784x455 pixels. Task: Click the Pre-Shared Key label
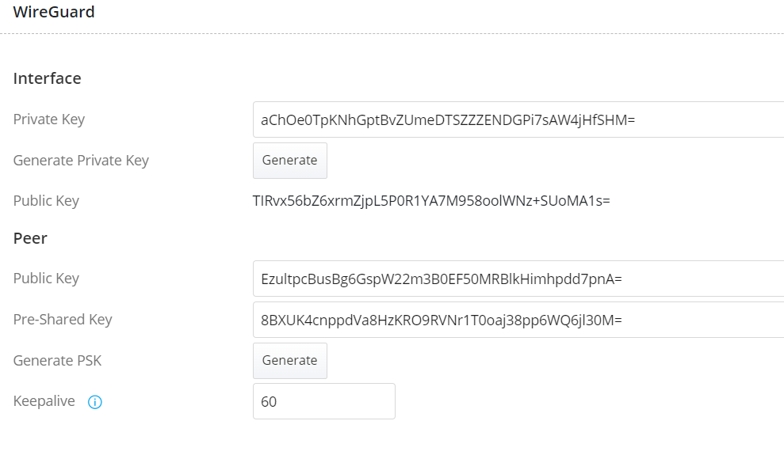[x=63, y=320]
